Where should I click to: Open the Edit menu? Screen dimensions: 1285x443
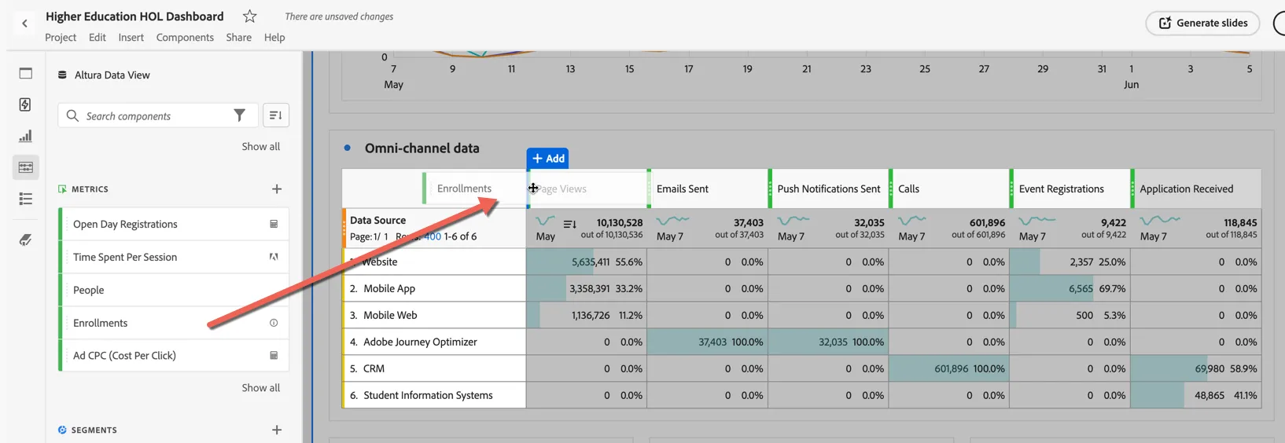98,37
